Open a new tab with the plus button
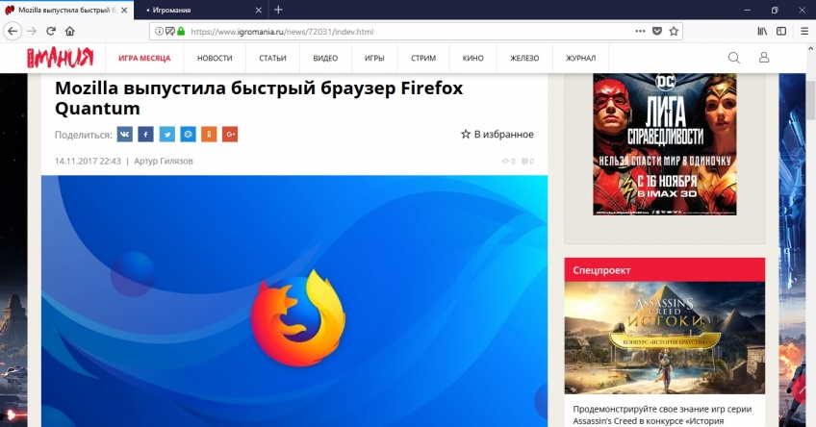 coord(278,10)
